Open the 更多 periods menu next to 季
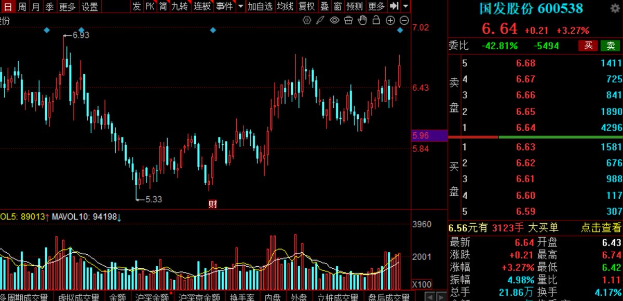Screen dimensions: 623x301 (x=67, y=6)
